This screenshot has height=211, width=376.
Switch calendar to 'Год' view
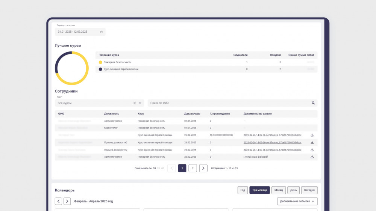tap(243, 190)
